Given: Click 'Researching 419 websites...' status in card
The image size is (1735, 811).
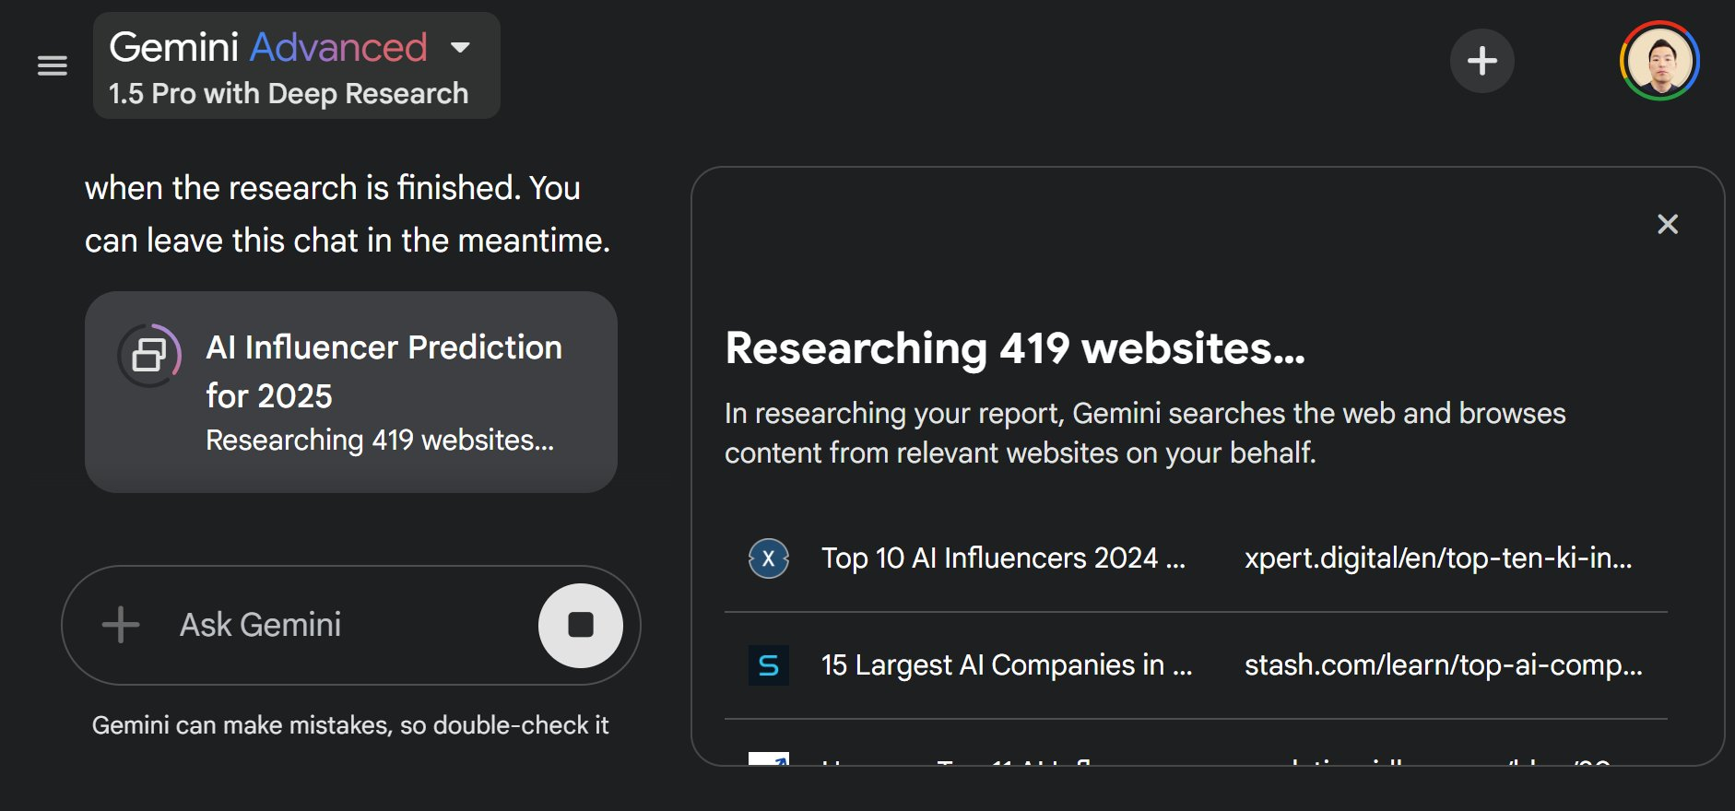Looking at the screenshot, I should point(380,441).
